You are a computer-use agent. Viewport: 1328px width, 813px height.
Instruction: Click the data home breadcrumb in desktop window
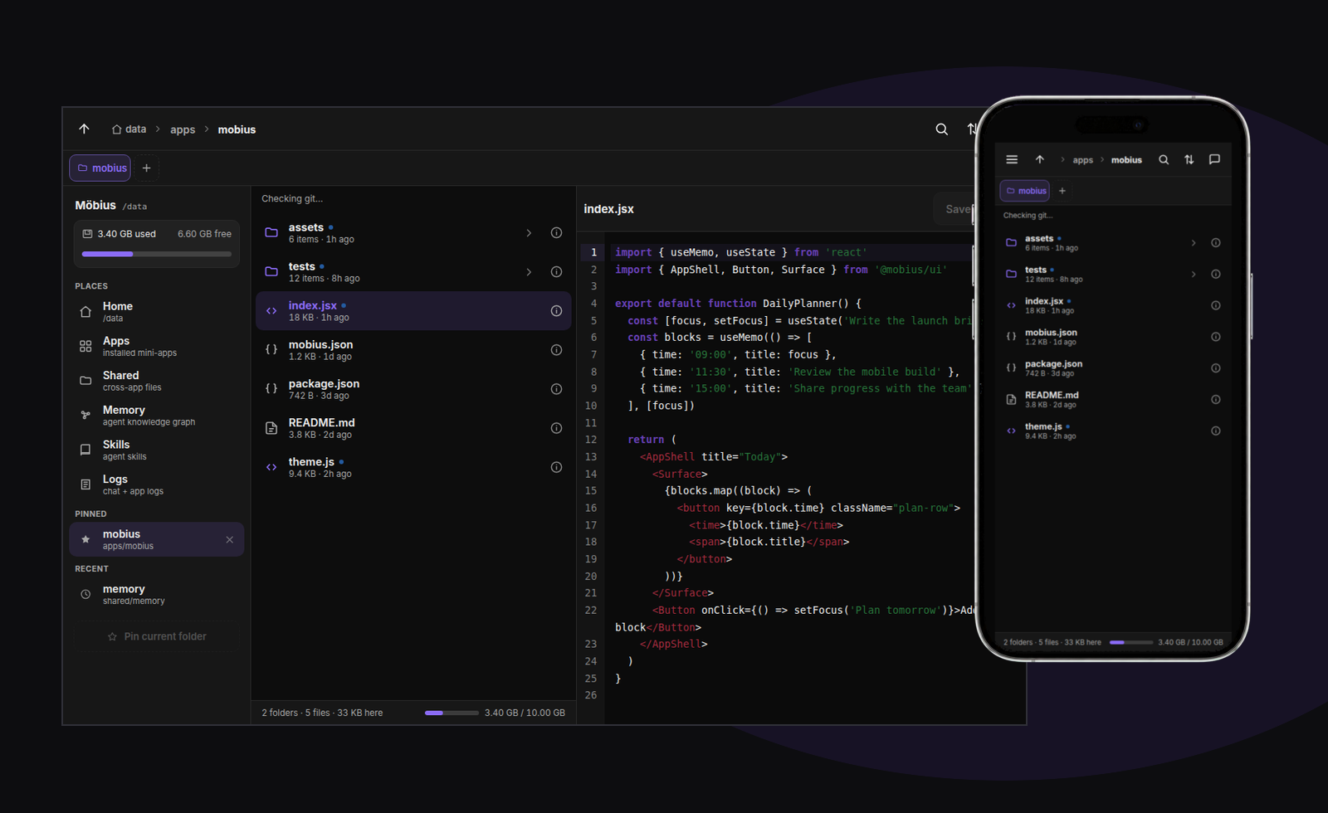129,129
